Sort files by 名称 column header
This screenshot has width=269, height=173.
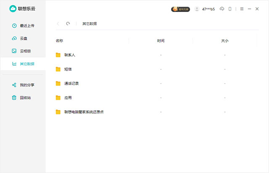click(x=59, y=41)
